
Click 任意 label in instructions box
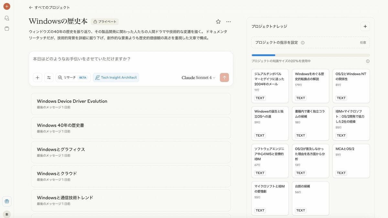[x=363, y=43]
